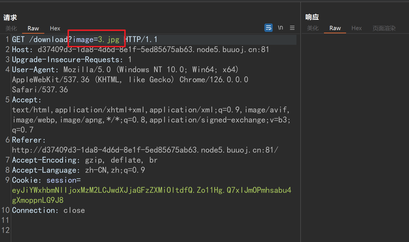Select the request Hex tab
This screenshot has width=409, height=242.
coord(55,28)
